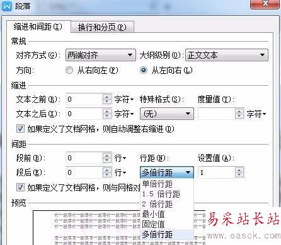
Task: Collapse the 行距 combo box showing 多倍行距
Action: [167, 172]
